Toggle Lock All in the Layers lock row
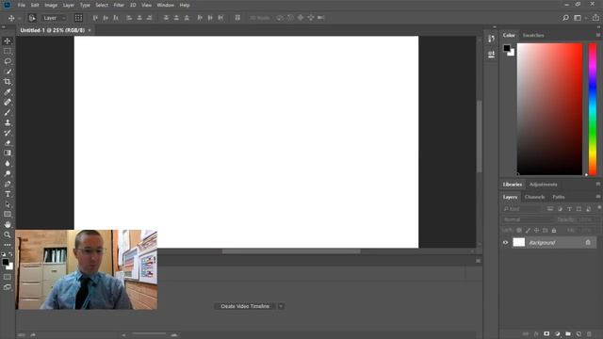 [554, 230]
